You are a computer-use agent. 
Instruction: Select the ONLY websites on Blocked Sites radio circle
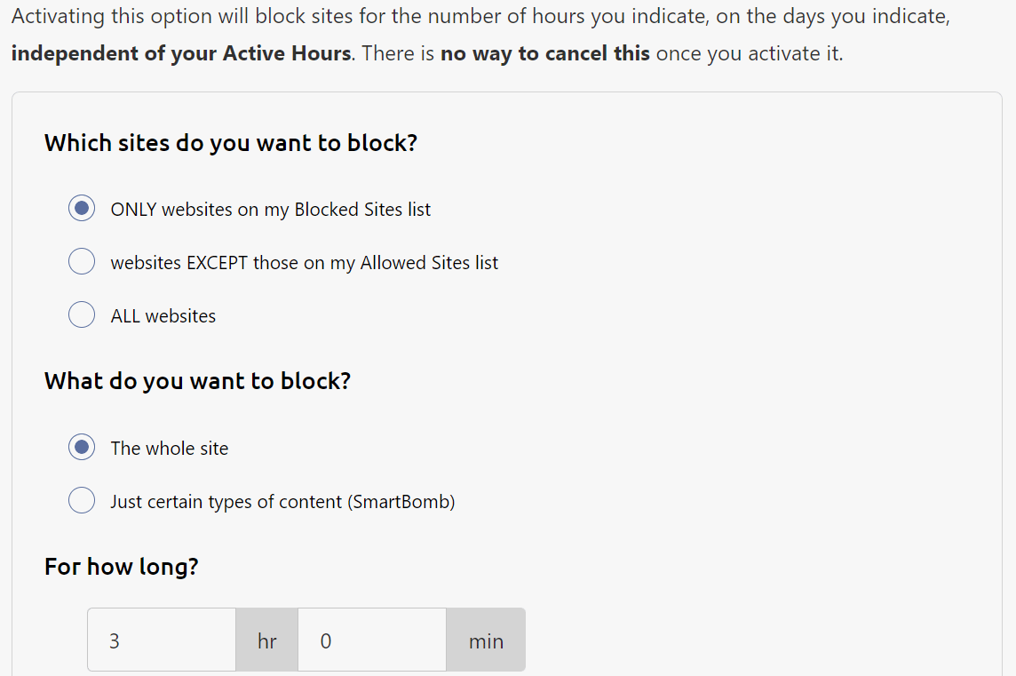82,208
